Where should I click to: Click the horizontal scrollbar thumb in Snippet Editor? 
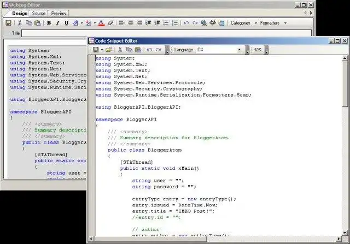tap(150, 239)
